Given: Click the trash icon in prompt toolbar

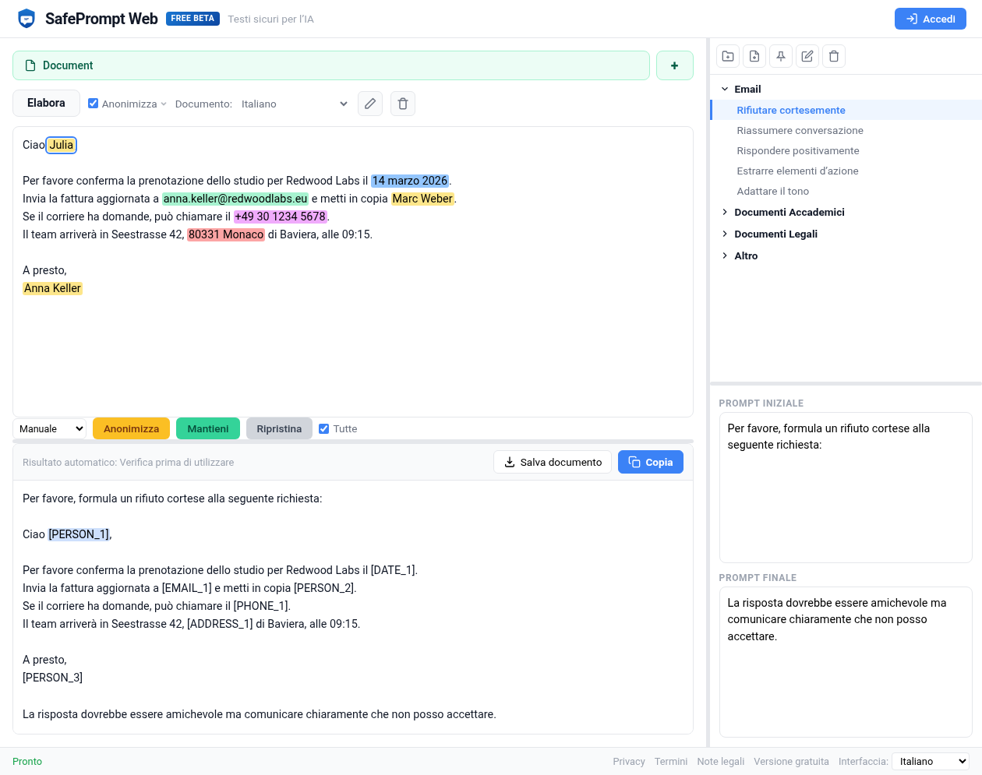Looking at the screenshot, I should tap(834, 56).
